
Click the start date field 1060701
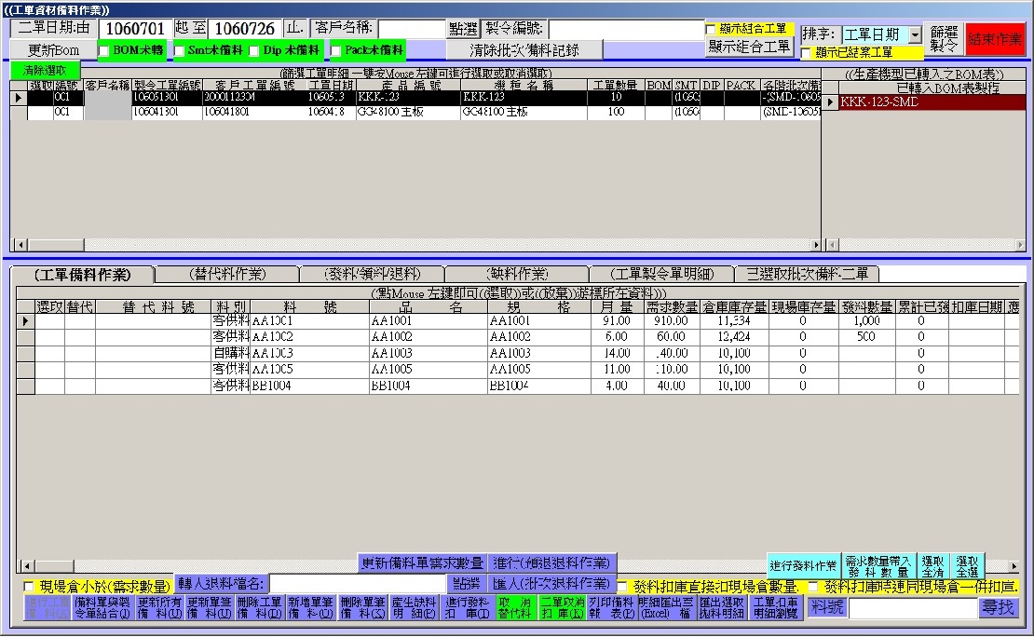[x=135, y=29]
